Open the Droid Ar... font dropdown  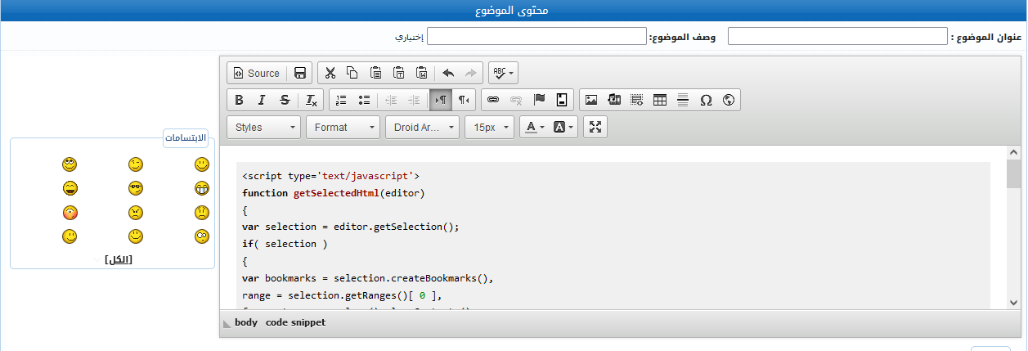[422, 127]
